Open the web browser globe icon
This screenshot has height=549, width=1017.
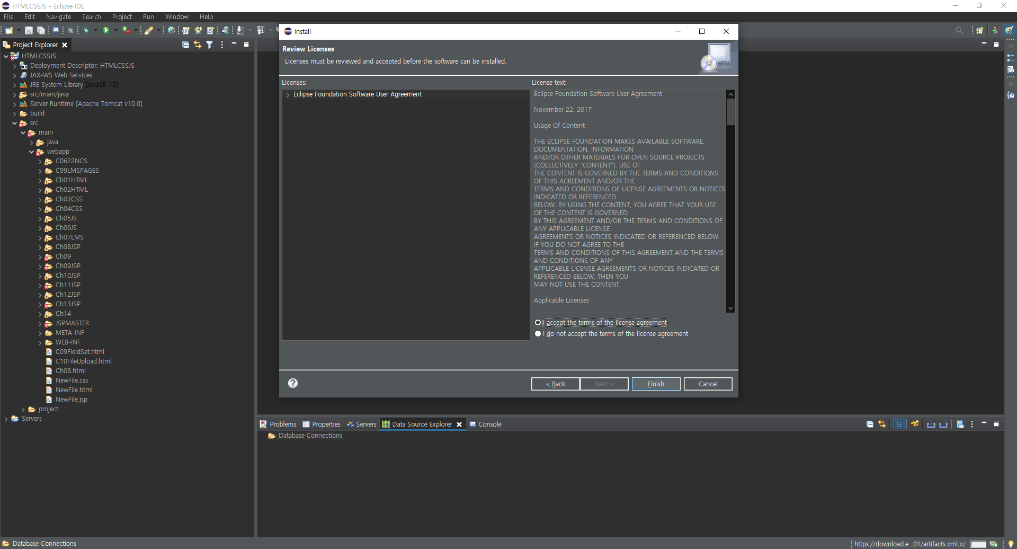pos(171,31)
